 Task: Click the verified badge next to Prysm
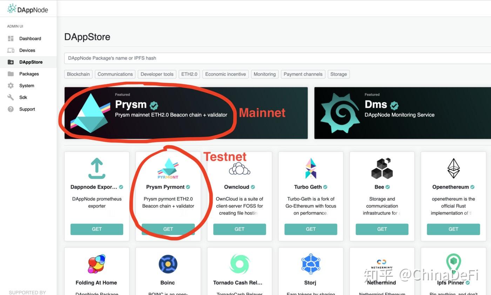pyautogui.click(x=154, y=105)
